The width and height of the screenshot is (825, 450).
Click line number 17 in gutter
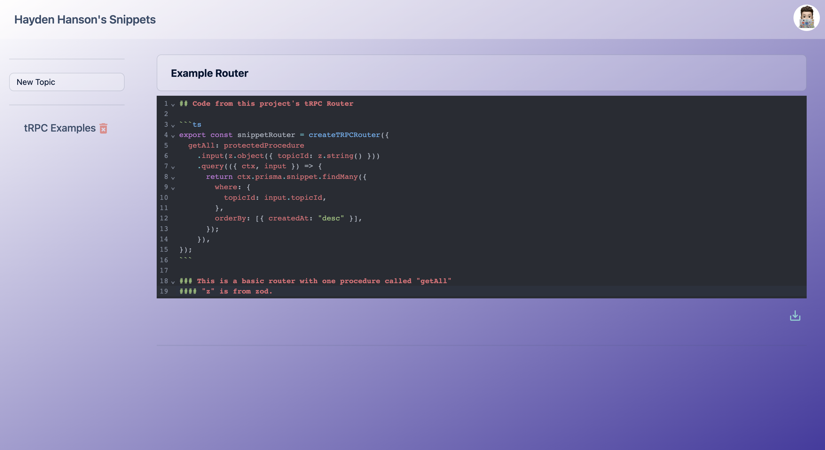click(164, 271)
